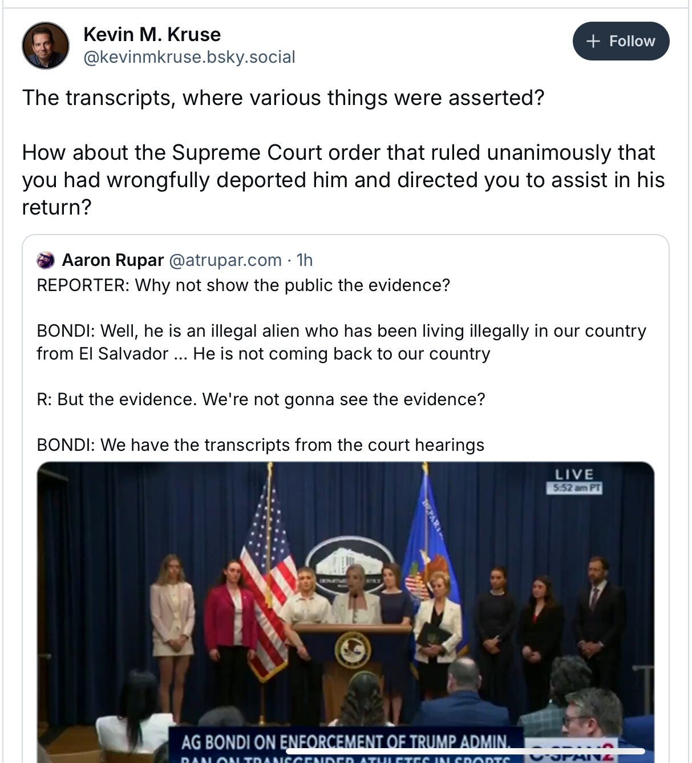Click the "R: But the evidence" line

[261, 399]
